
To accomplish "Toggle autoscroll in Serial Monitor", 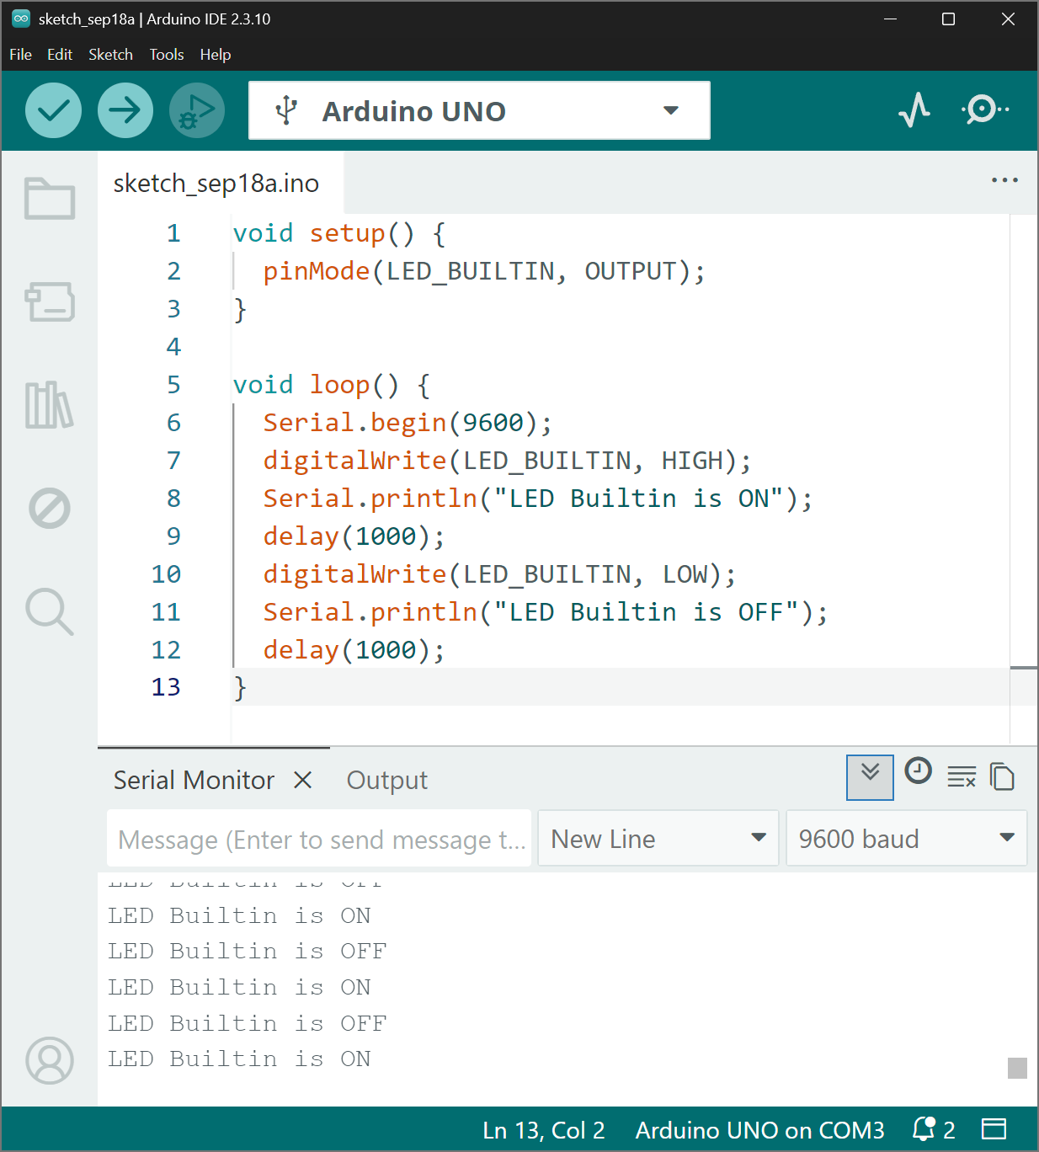I will [870, 776].
